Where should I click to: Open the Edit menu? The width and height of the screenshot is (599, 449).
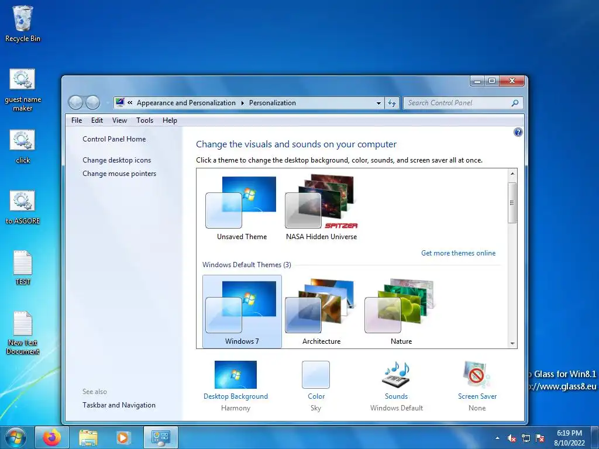97,120
